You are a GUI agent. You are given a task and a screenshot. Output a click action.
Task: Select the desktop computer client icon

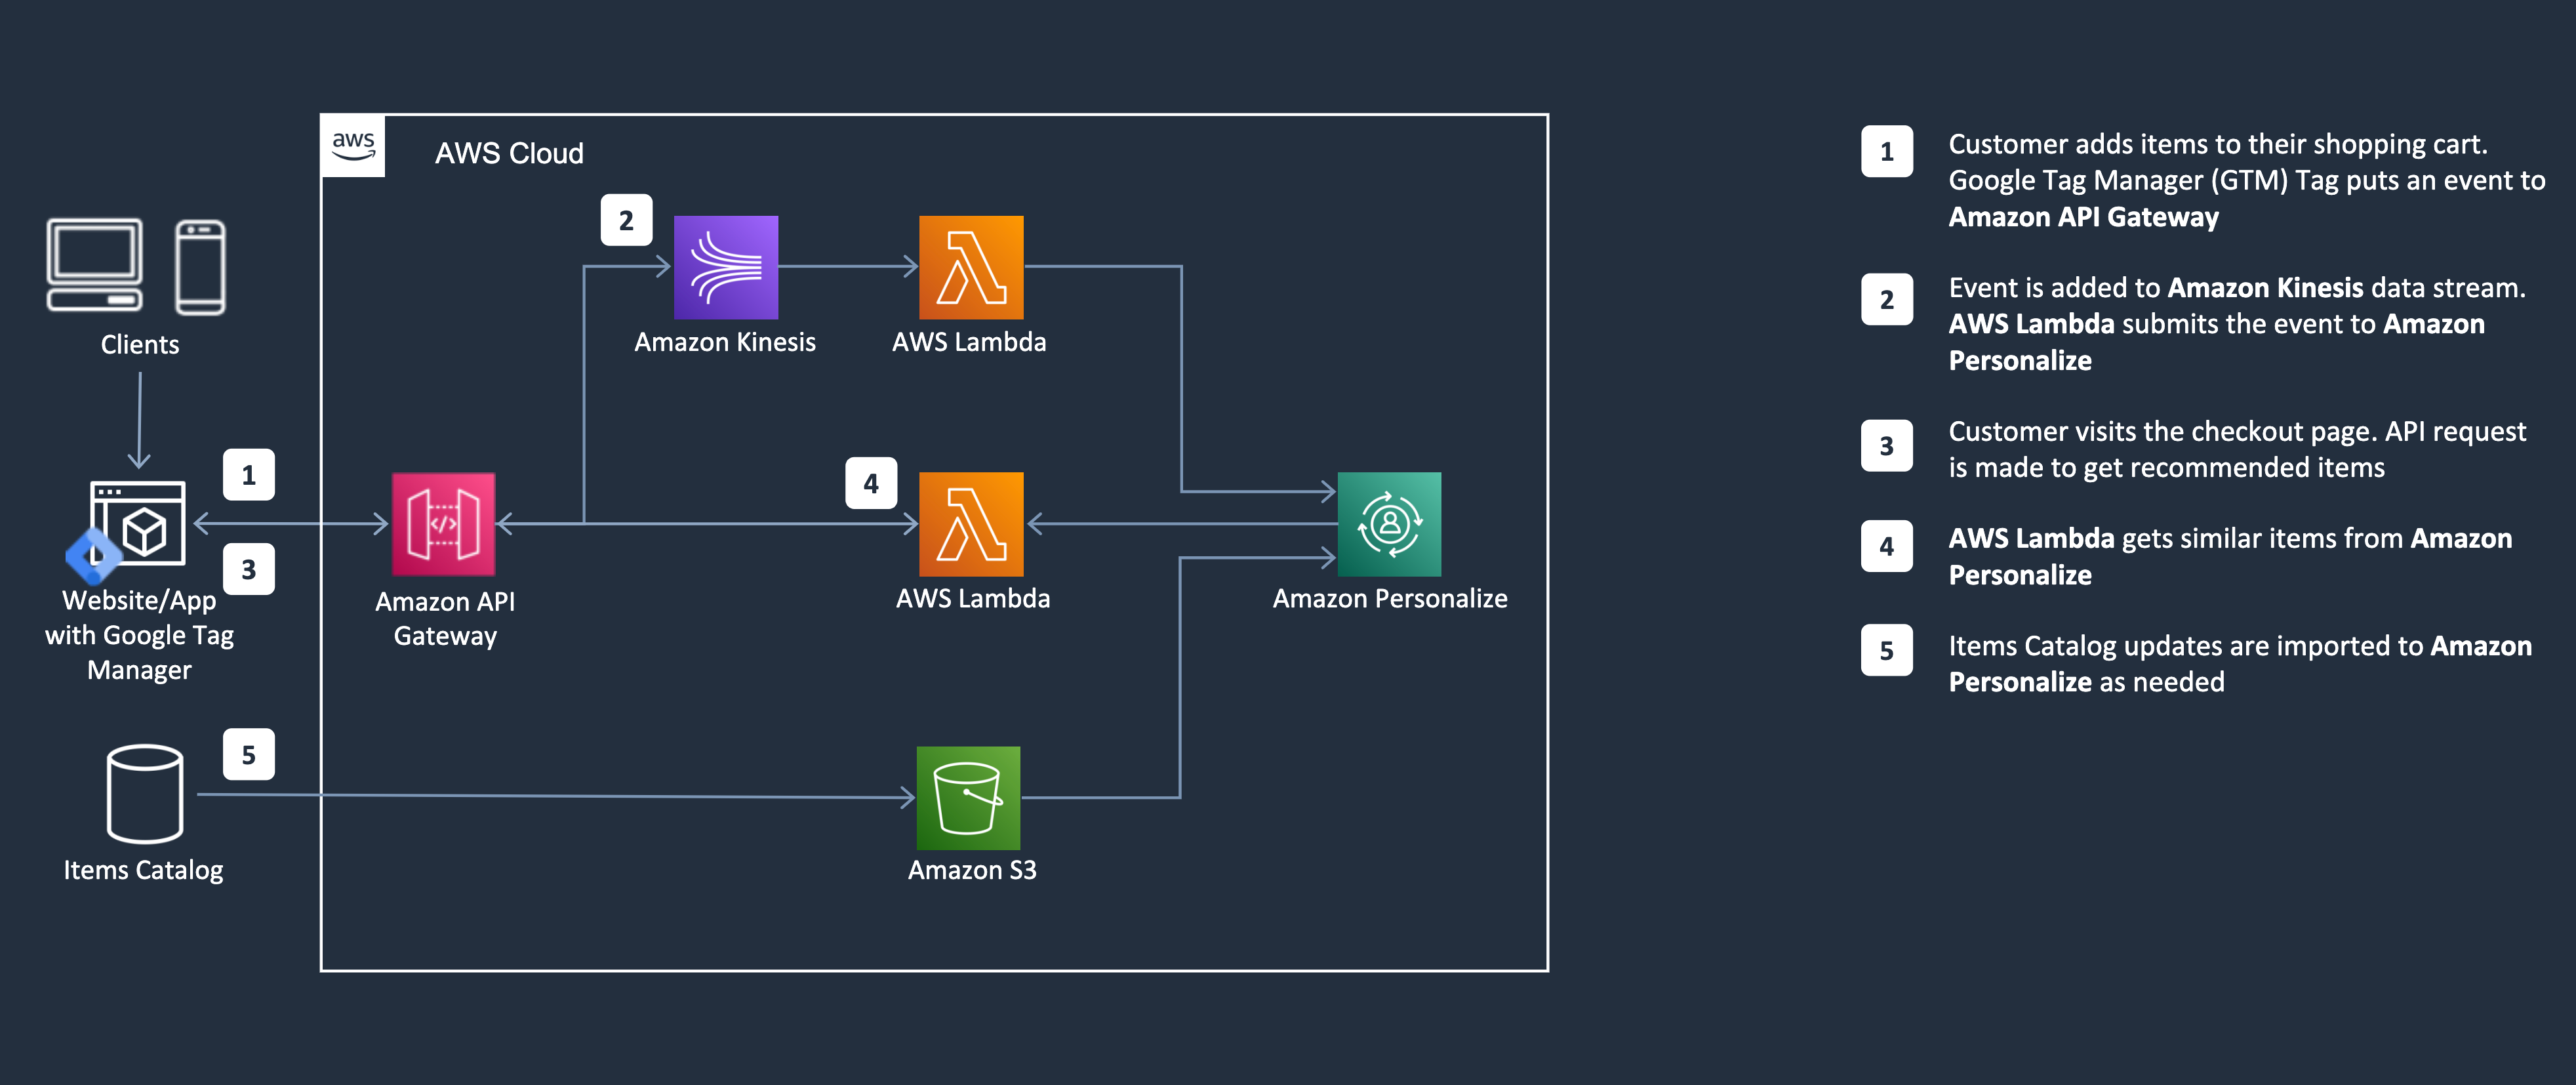coord(95,265)
